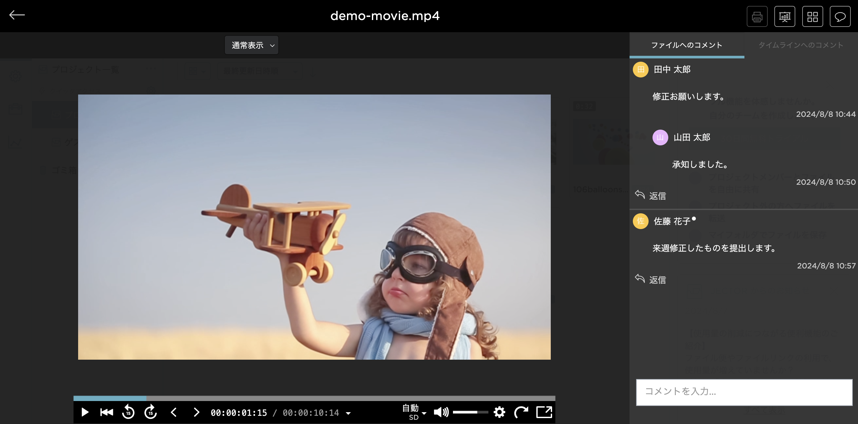Click the grid view icon
Image resolution: width=858 pixels, height=424 pixels.
(812, 17)
